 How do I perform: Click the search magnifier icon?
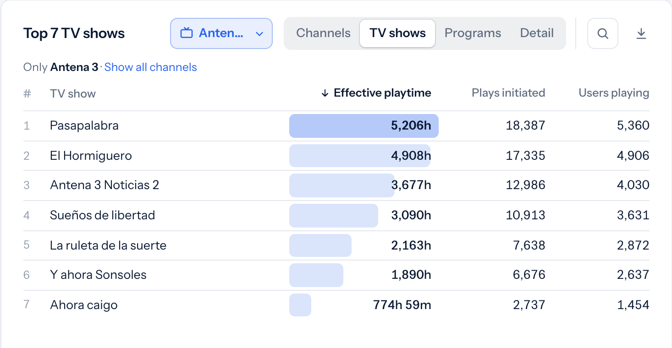(x=603, y=33)
